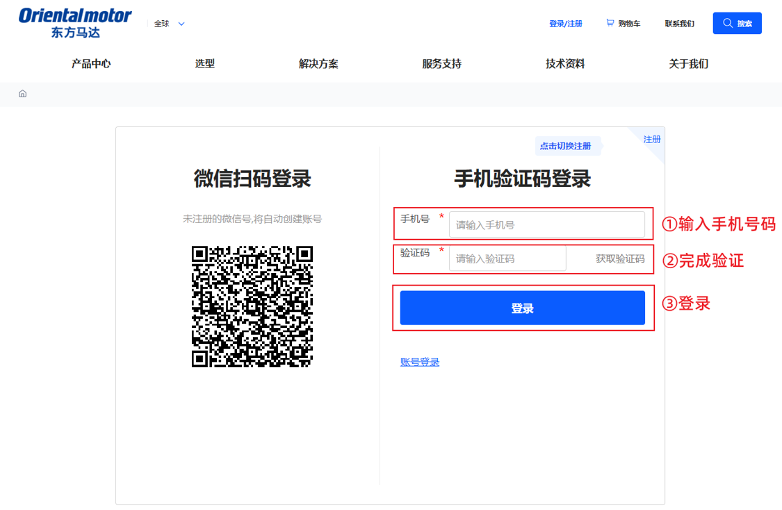Click the 手机号 phone number input field
The height and width of the screenshot is (510, 782).
[x=547, y=224]
